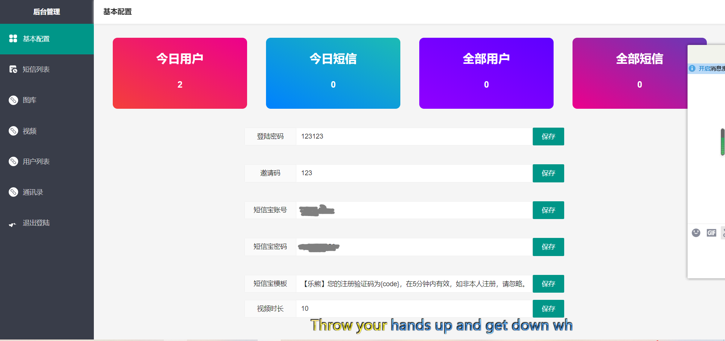Click the link icon next to 视频
The image size is (725, 341).
(x=13, y=131)
